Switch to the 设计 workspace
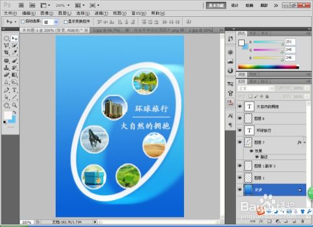Viewport: 313px width, 227px height. click(235, 6)
